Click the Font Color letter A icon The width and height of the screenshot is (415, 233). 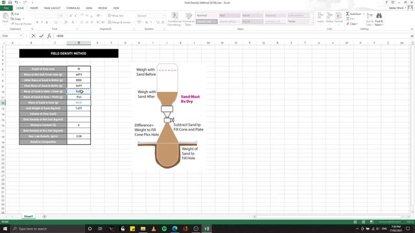coord(73,22)
